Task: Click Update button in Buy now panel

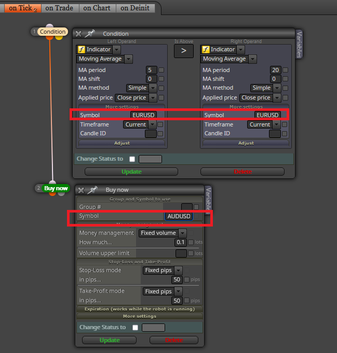Action: tap(110, 340)
